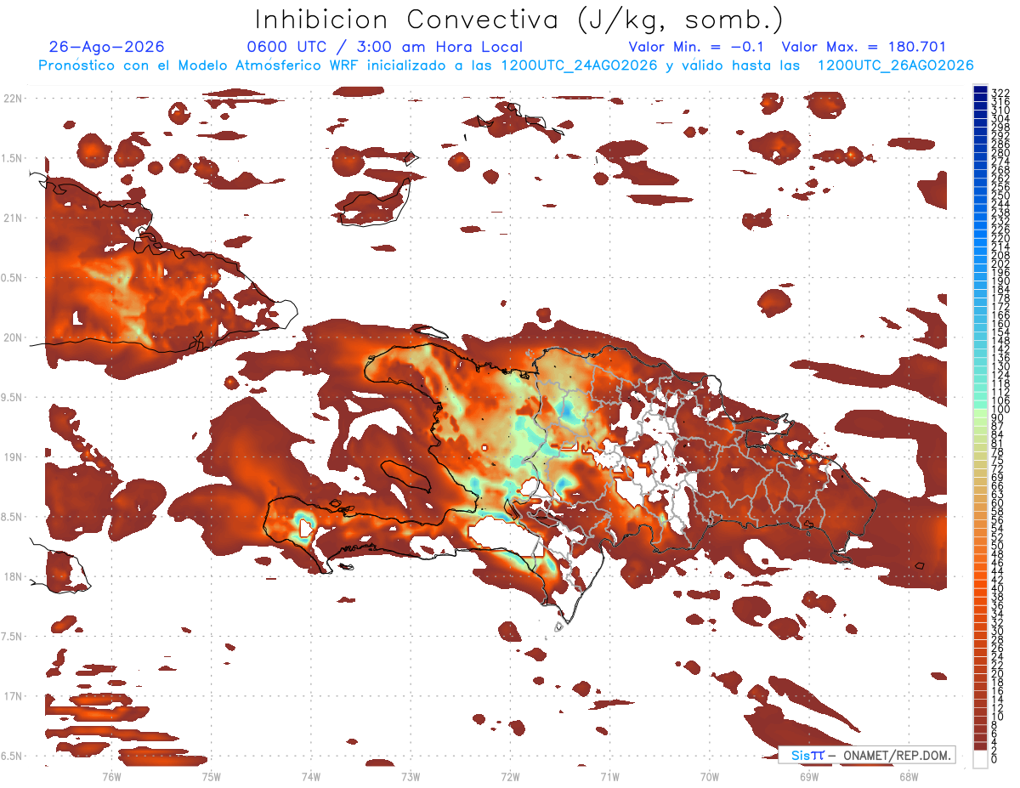Viewport: 1020px width, 788px height.
Task: Click the '69W' longitude label
Action: [x=809, y=776]
